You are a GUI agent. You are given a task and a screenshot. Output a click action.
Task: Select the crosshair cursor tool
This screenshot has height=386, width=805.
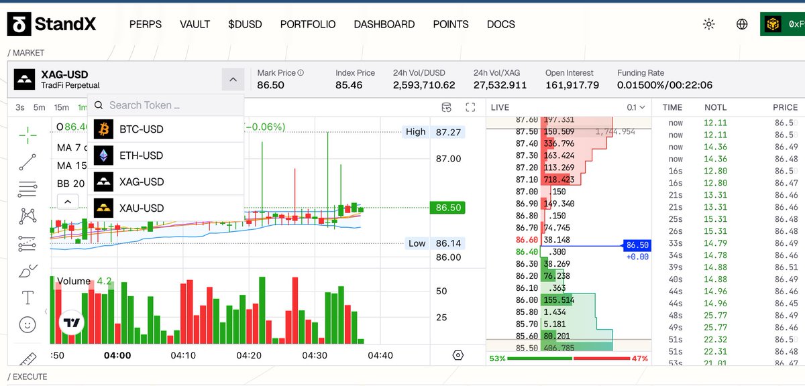coord(28,135)
